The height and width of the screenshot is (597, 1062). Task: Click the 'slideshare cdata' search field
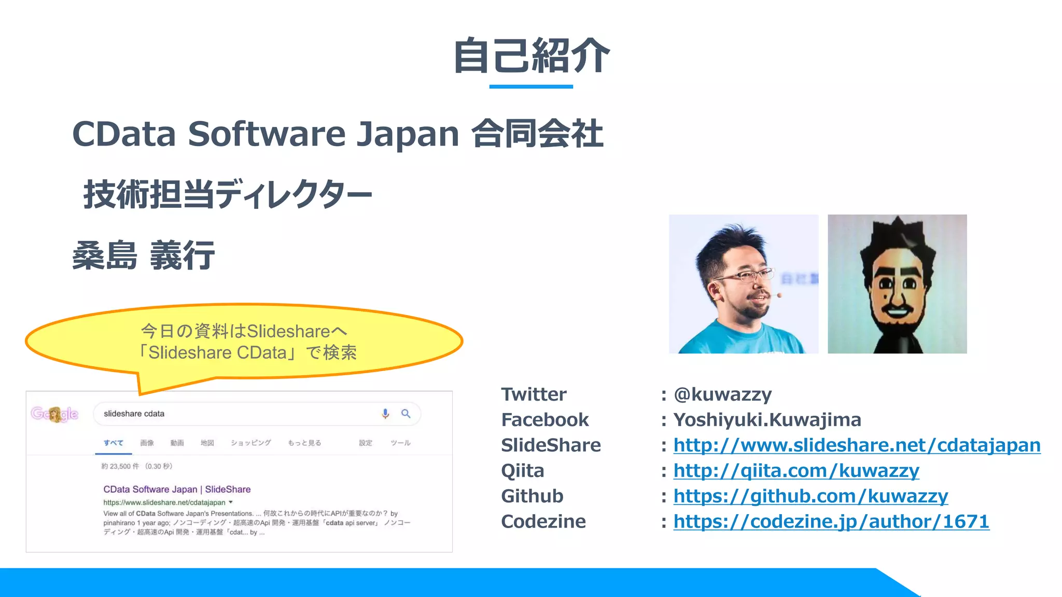257,414
